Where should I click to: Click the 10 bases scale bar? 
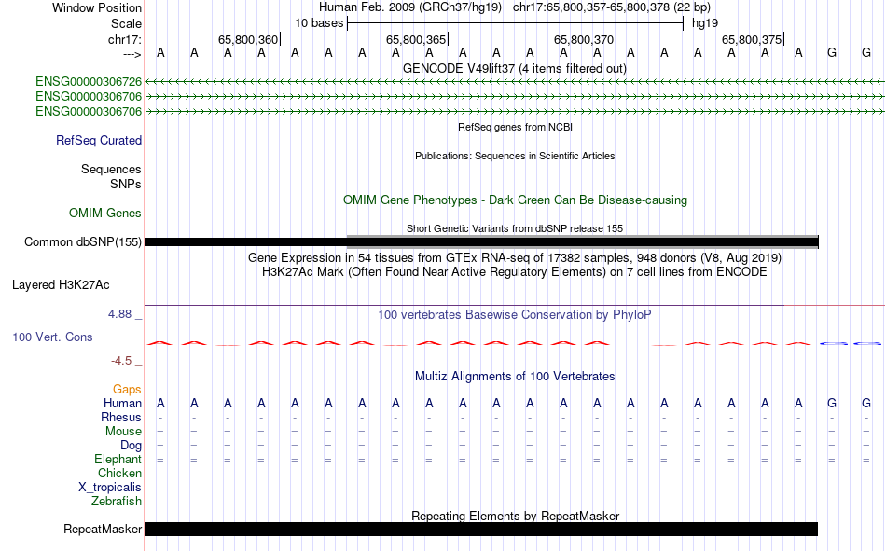click(x=516, y=23)
